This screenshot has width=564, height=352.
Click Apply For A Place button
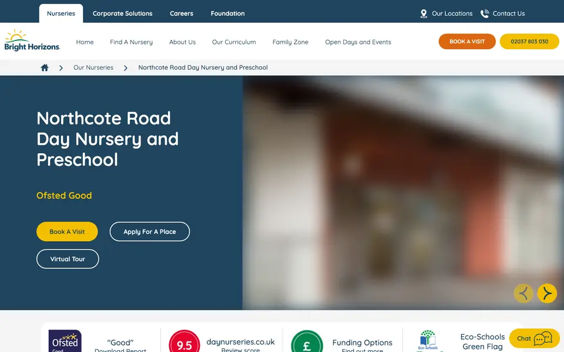click(150, 232)
